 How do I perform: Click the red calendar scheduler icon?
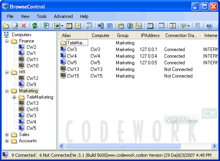point(69,26)
